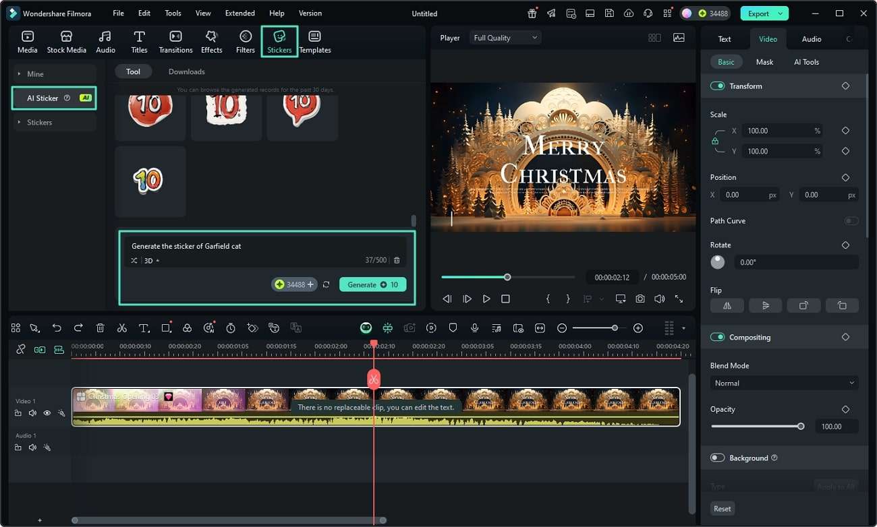Take a snapshot with the camera icon
The image size is (877, 527).
point(640,299)
